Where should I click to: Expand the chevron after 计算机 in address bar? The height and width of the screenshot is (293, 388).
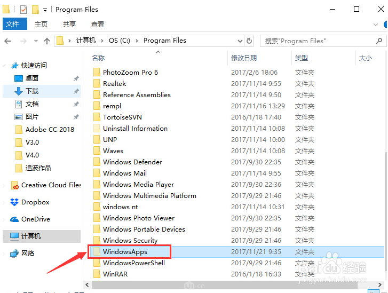(x=102, y=41)
